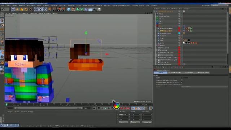Click the top numeric field in Attribute Manager

pos(185,78)
